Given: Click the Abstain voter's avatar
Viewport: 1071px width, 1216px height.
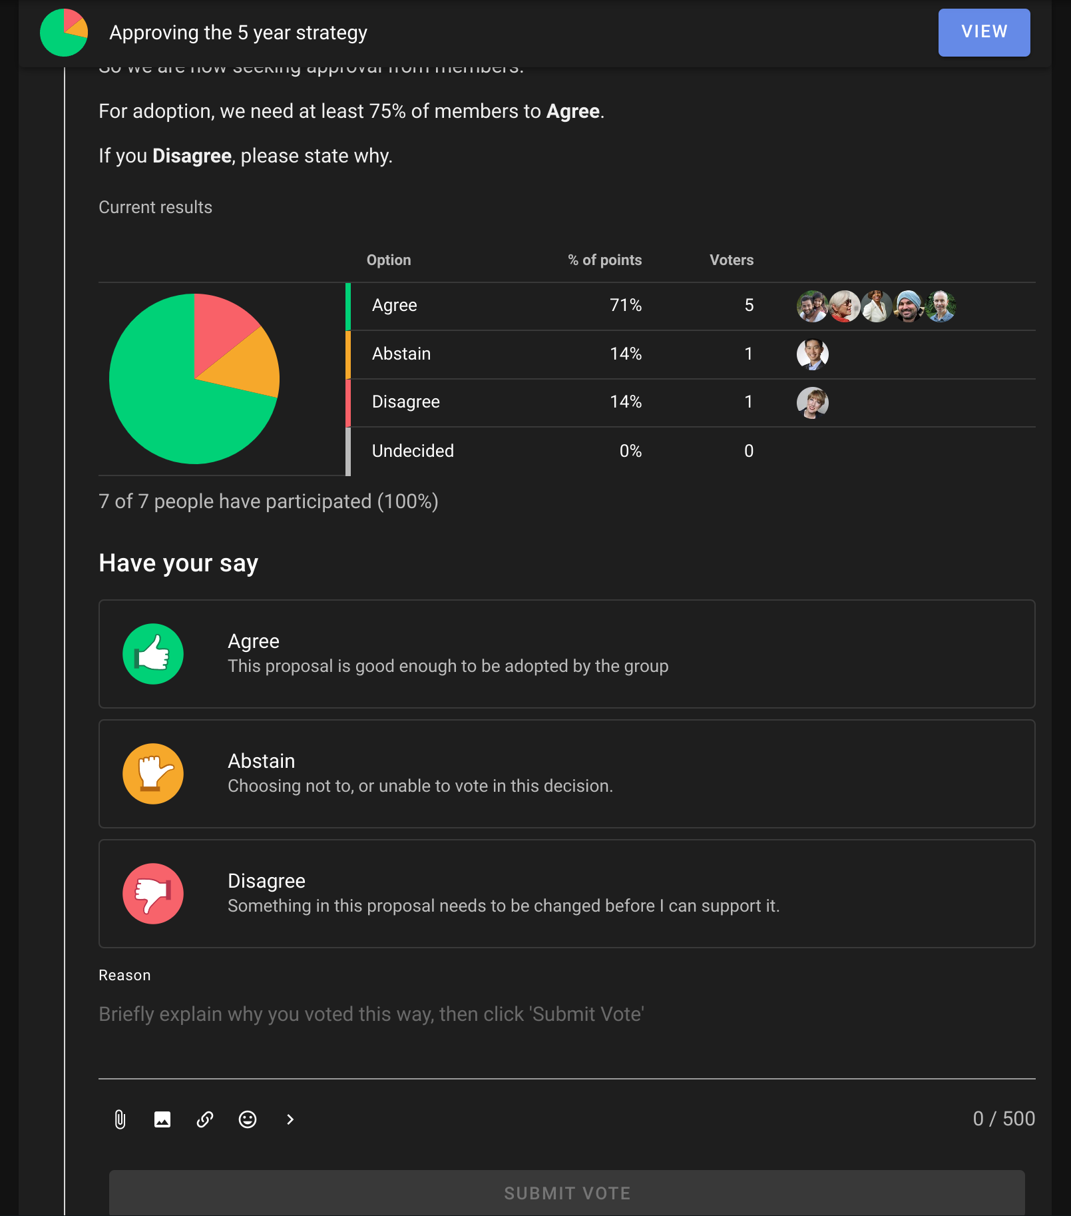Looking at the screenshot, I should 813,354.
